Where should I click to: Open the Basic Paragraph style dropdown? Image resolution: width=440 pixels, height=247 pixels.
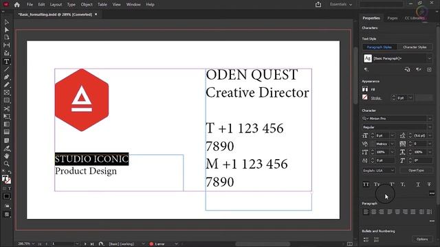429,58
